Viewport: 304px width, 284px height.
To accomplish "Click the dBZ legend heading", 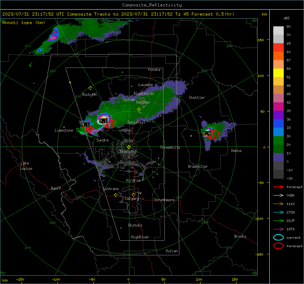I will (x=286, y=18).
